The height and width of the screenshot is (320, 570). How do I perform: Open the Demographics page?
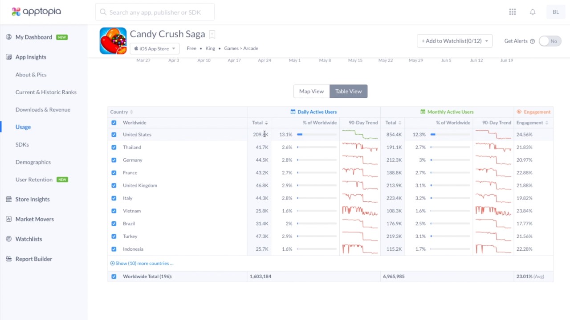(x=33, y=162)
